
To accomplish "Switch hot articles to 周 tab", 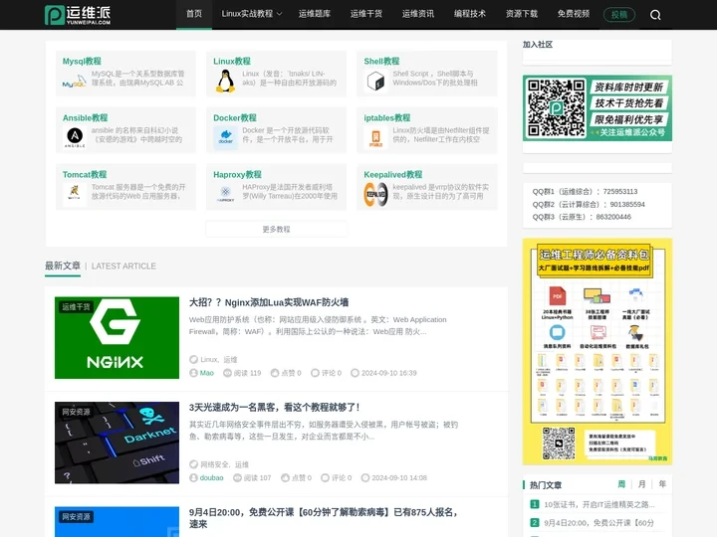I will click(621, 484).
